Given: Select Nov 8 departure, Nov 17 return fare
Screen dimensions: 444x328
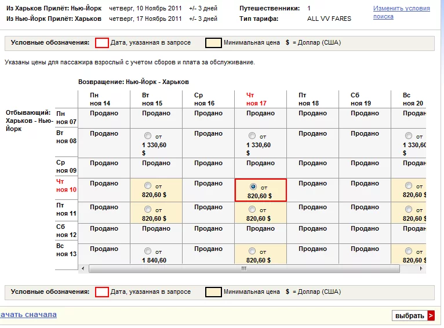Looking at the screenshot, I should [x=252, y=136].
